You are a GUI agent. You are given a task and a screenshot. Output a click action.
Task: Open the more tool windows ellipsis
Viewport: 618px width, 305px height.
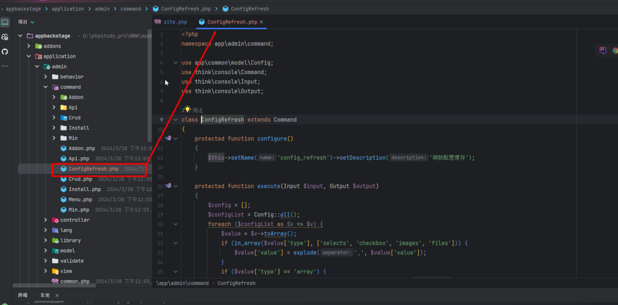click(x=5, y=66)
